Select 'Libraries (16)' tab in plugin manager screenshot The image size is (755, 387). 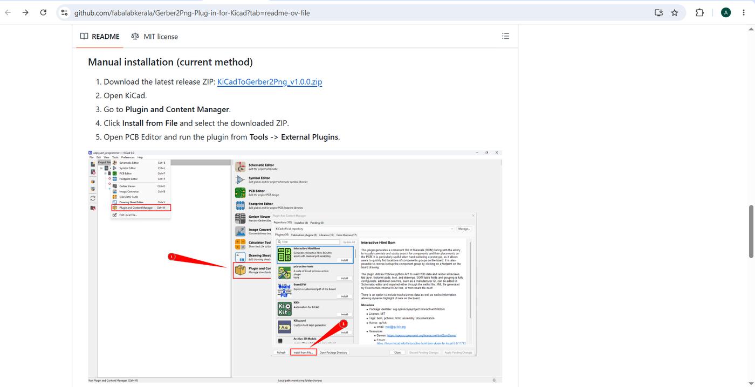(326, 235)
